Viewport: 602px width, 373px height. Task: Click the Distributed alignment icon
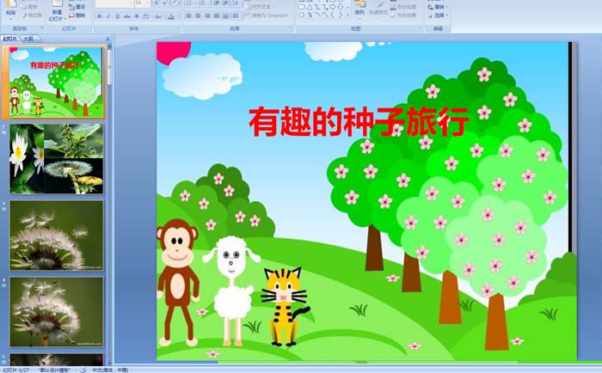tap(225, 15)
